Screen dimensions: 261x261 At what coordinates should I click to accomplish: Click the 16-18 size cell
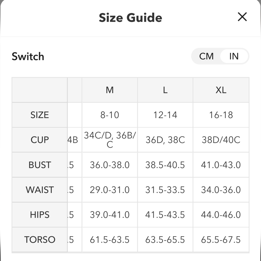click(221, 115)
